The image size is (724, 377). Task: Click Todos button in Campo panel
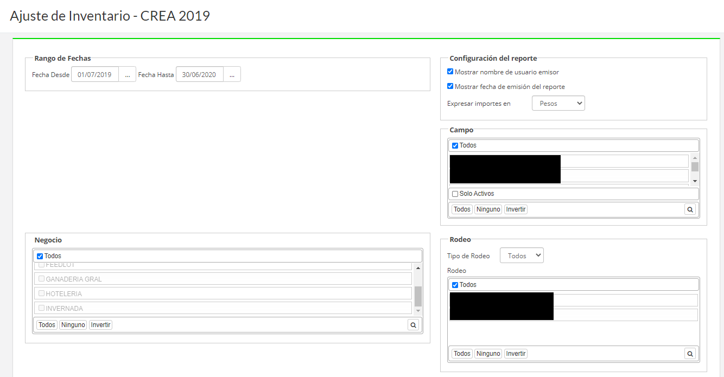click(x=462, y=209)
